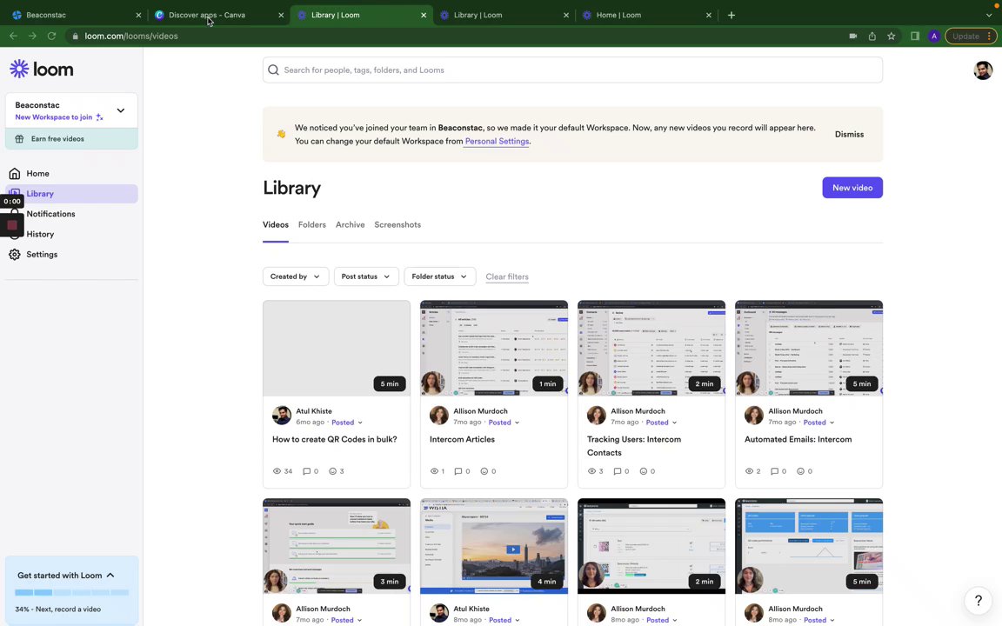
Task: Click the reactions icon on Automated Emails card
Action: point(800,471)
